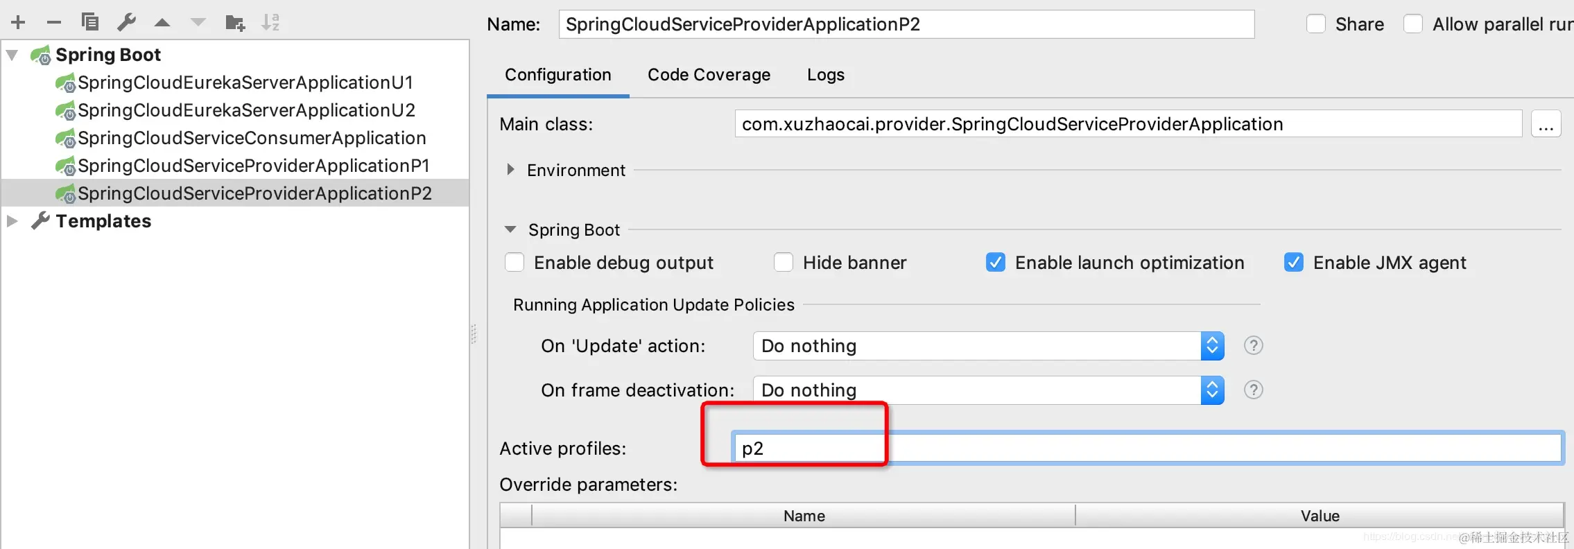
Task: Click icon beside SpringCloudEurekaServerApplicationU1
Action: (66, 83)
